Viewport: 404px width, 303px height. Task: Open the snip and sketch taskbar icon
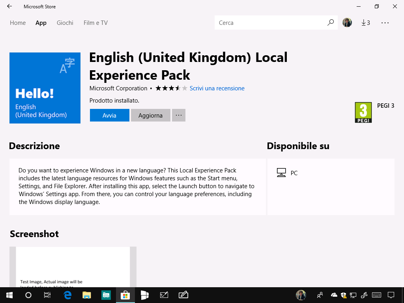tap(164, 295)
